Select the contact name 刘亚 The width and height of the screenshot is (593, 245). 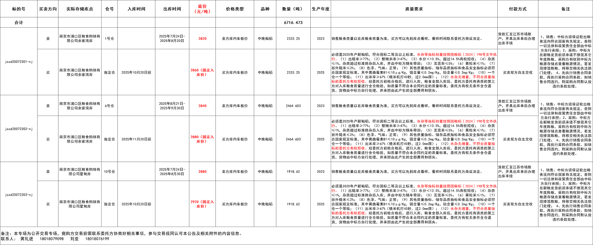pyautogui.click(x=74, y=239)
